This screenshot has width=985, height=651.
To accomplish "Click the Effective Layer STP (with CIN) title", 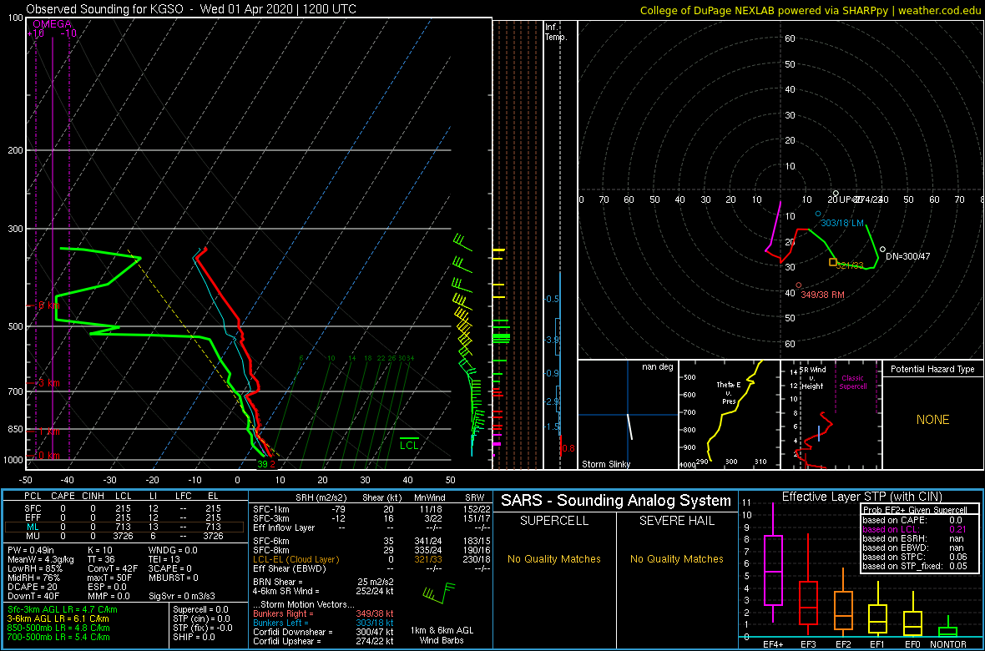I will click(860, 497).
